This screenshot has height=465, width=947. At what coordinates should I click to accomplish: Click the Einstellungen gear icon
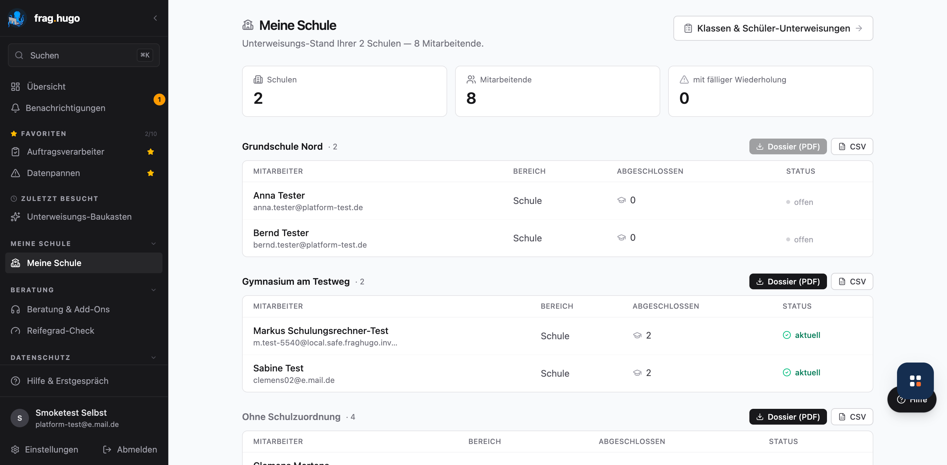[x=15, y=449]
